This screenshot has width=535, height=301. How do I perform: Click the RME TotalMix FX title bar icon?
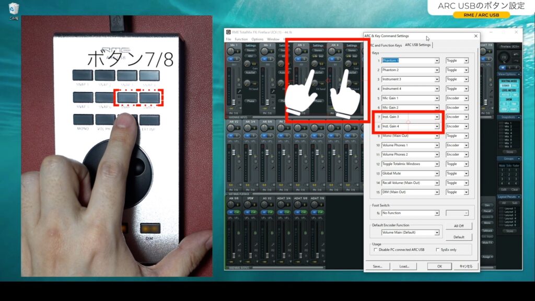click(228, 32)
